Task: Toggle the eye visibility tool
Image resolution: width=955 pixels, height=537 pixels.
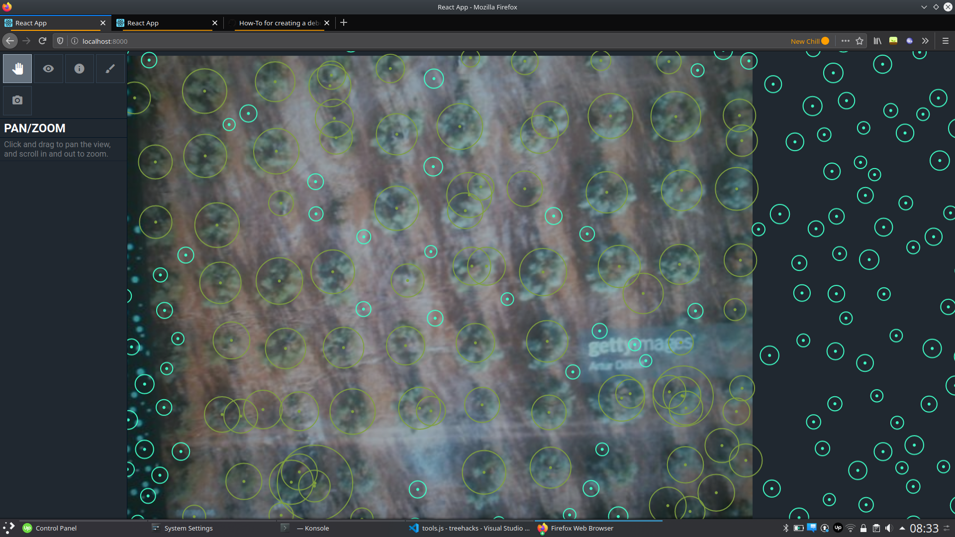Action: [x=48, y=69]
